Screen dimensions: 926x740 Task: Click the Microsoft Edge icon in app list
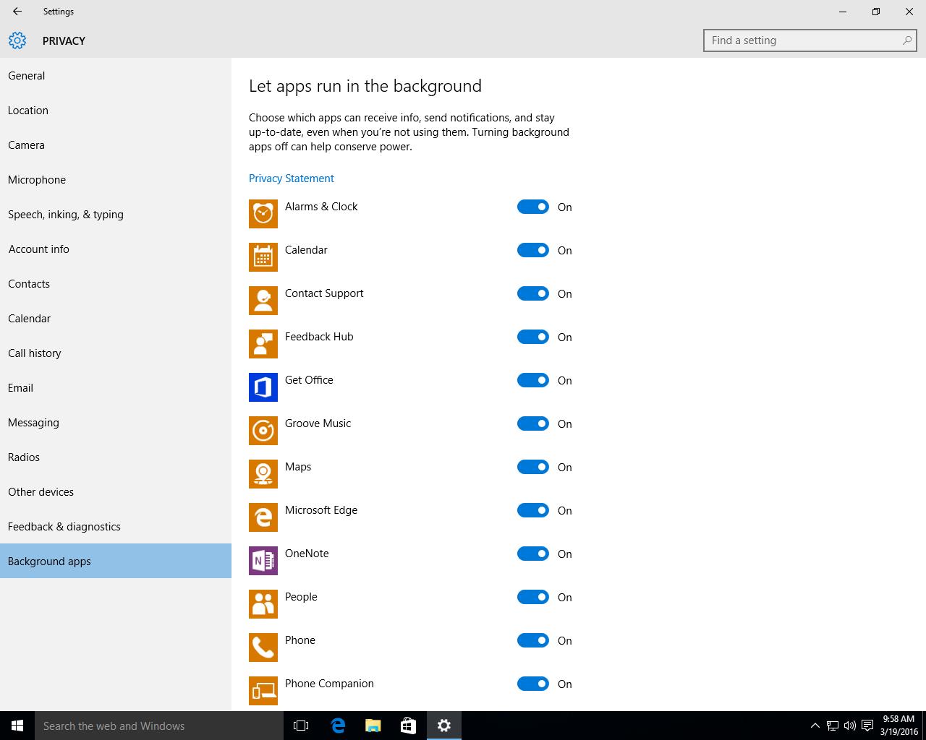[263, 517]
